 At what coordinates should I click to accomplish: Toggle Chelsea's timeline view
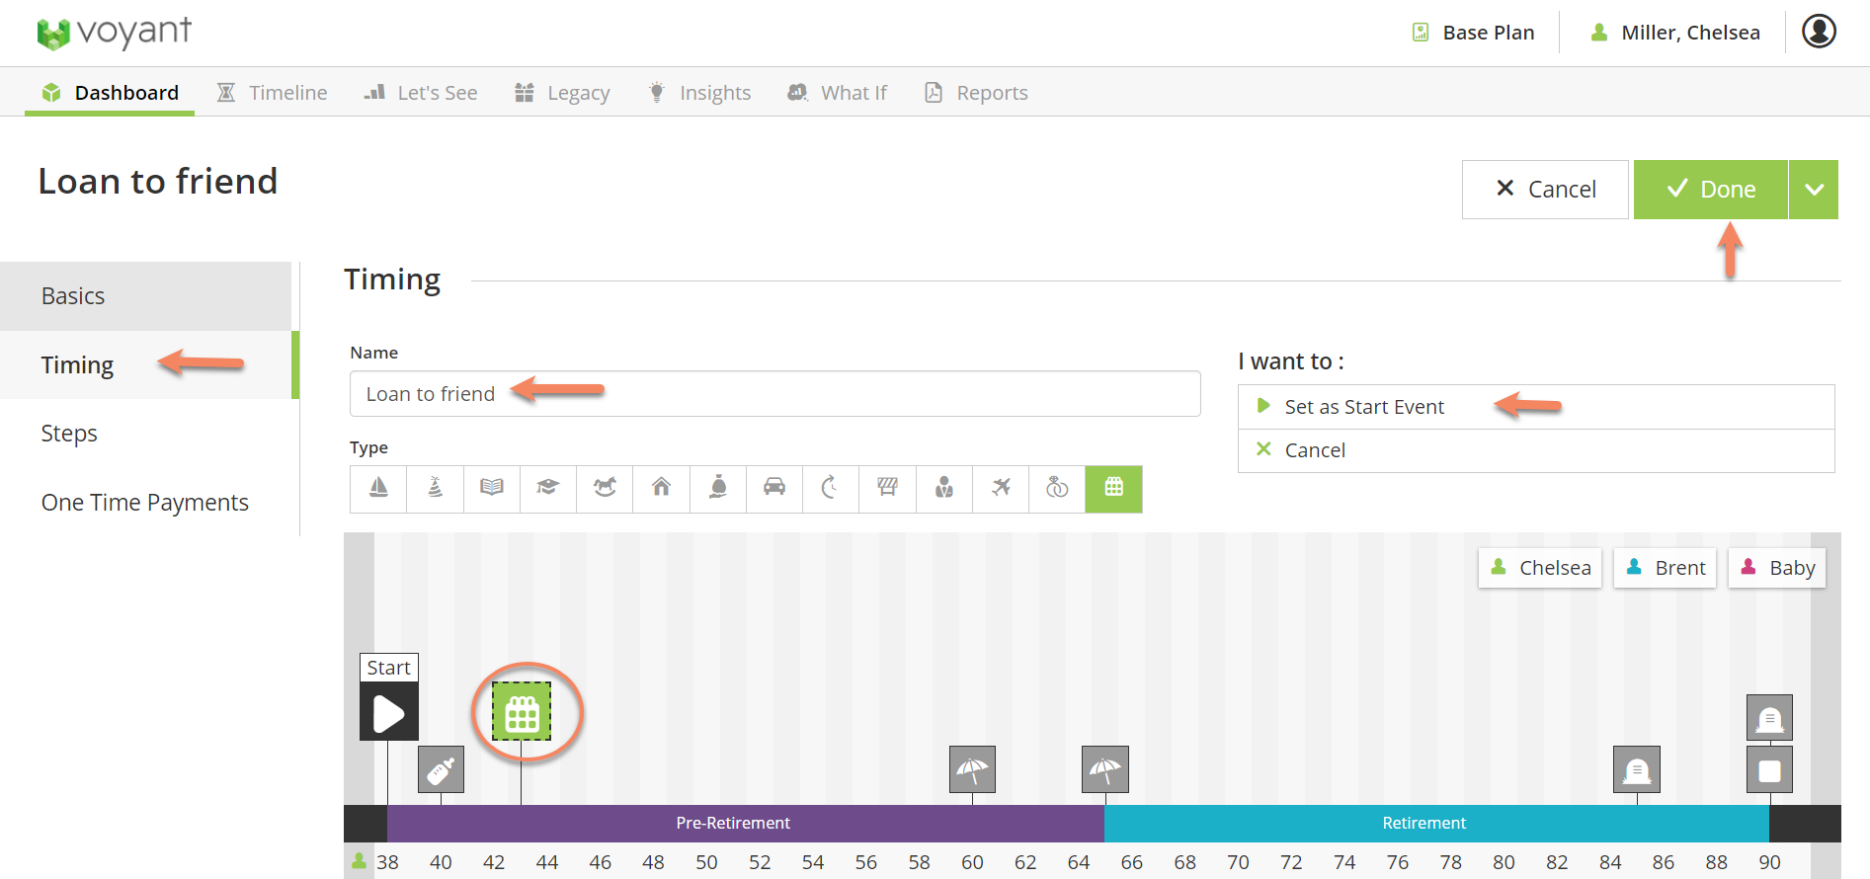tap(1539, 568)
